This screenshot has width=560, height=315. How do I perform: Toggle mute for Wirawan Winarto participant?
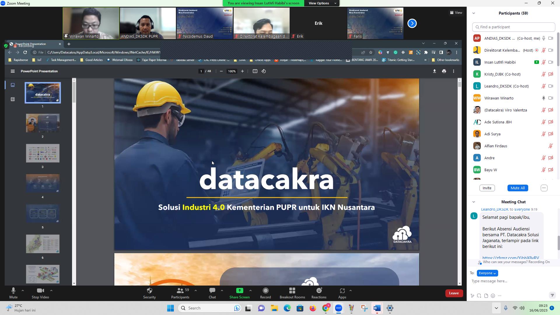(543, 98)
